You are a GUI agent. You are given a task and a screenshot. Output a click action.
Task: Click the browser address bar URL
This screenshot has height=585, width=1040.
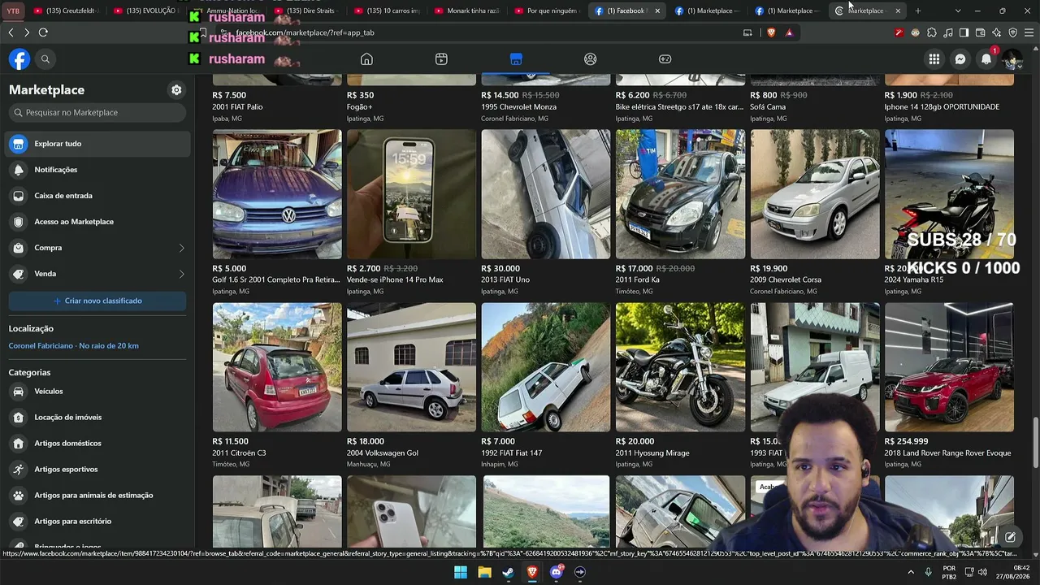click(305, 32)
